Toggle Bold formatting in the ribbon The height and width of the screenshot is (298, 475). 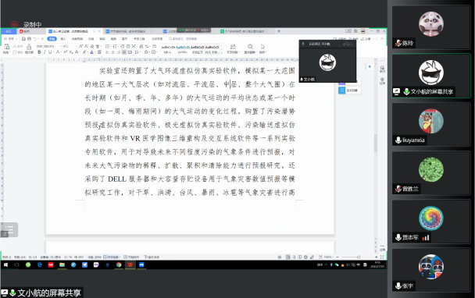coord(39,52)
